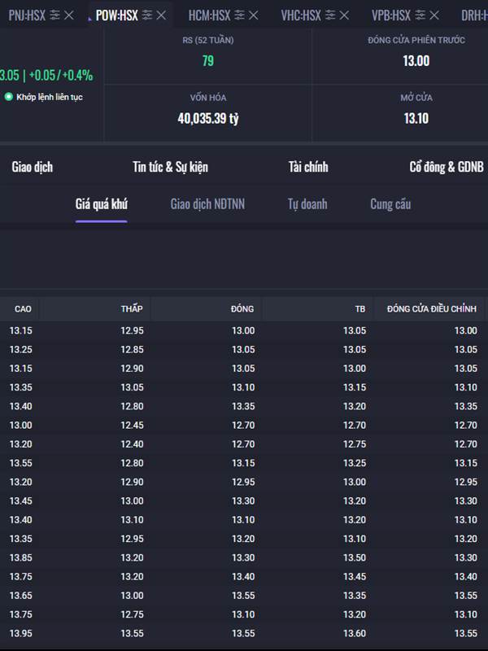
Task: Select the Tự doanh sub-tab
Action: 307,204
